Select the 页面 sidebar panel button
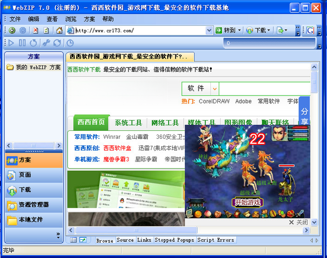327x258 pixels. coord(34,175)
